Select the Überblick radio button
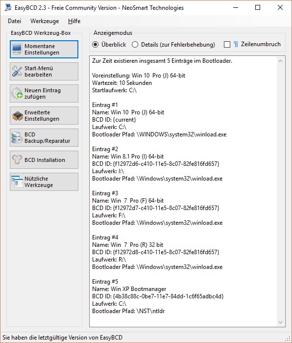This screenshot has height=343, width=292. [96, 45]
